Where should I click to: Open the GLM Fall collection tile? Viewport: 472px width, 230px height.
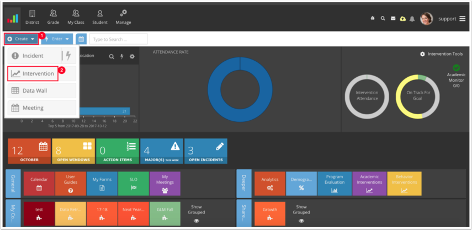tap(165, 214)
